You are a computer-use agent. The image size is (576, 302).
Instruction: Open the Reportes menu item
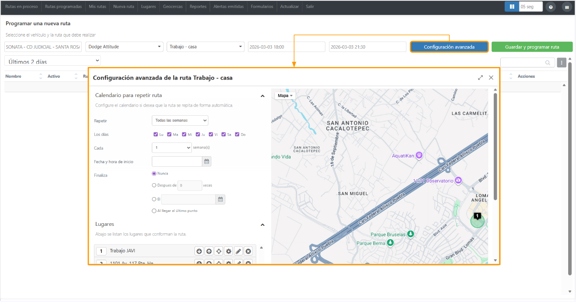pos(198,7)
